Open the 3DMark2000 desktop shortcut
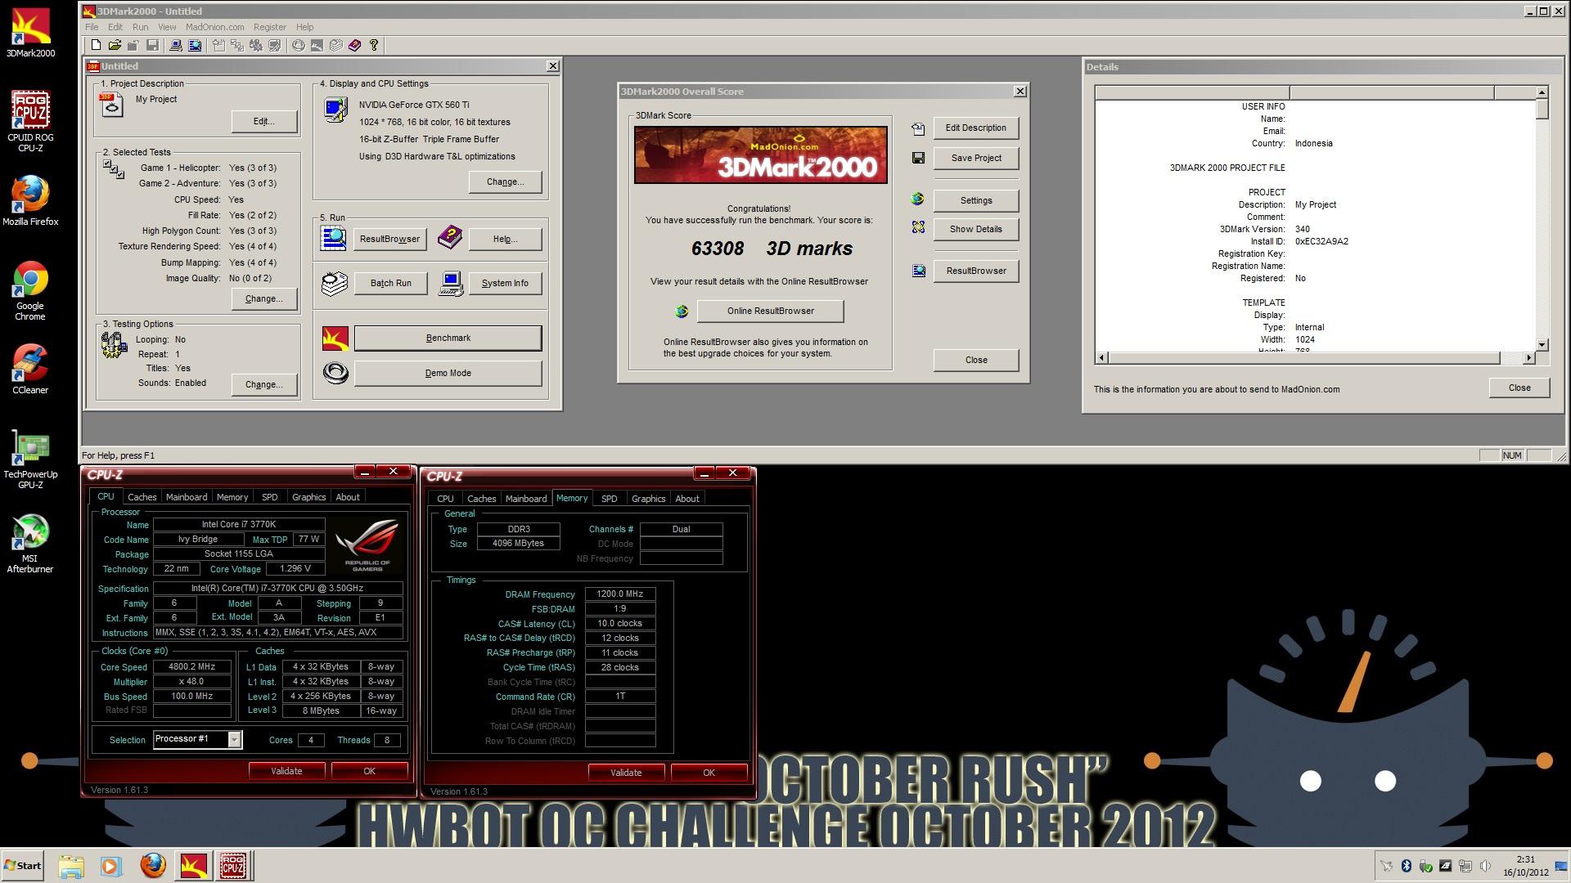The image size is (1571, 883). pos(30,33)
